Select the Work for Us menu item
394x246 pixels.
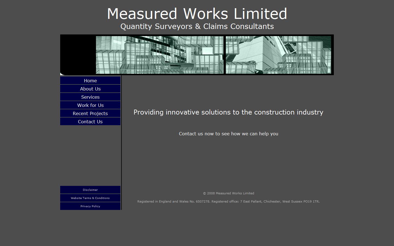tap(90, 105)
